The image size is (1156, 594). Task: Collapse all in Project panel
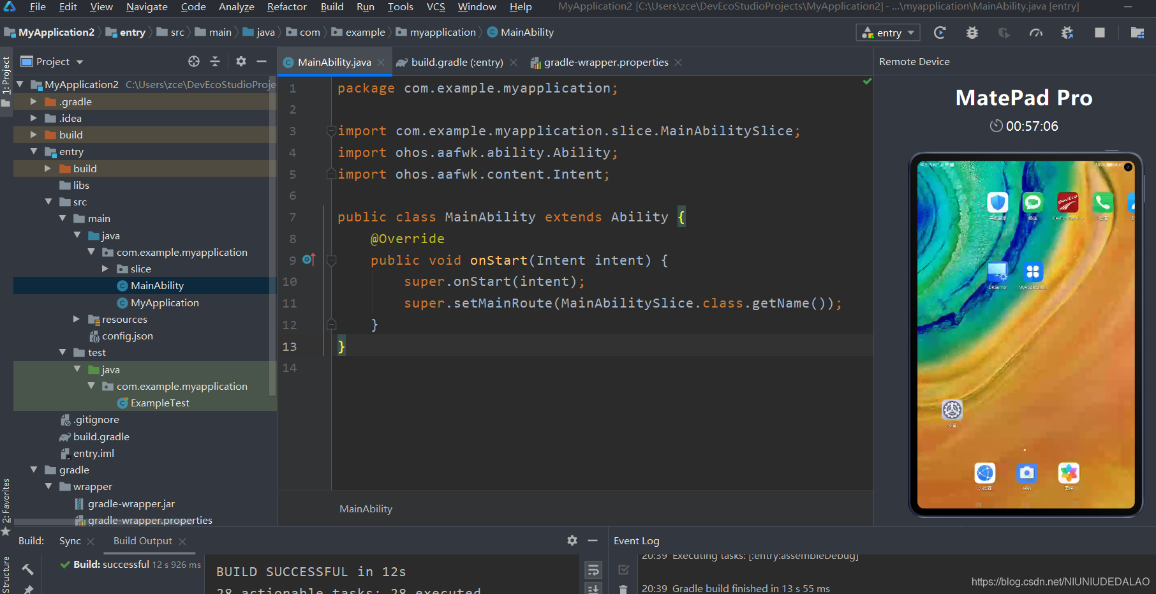[215, 61]
